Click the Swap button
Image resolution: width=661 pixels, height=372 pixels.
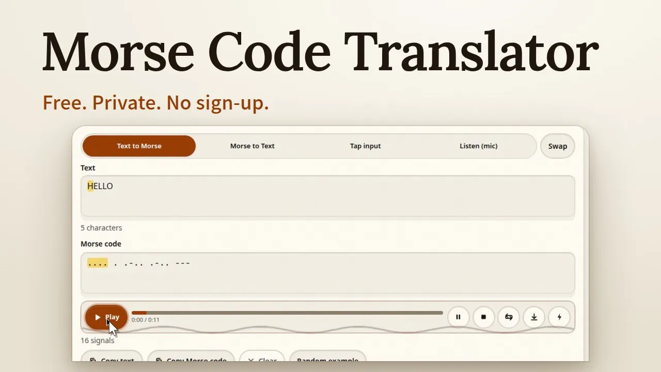558,146
